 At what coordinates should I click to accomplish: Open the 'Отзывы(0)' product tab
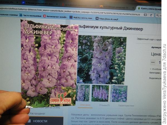[104, 105]
